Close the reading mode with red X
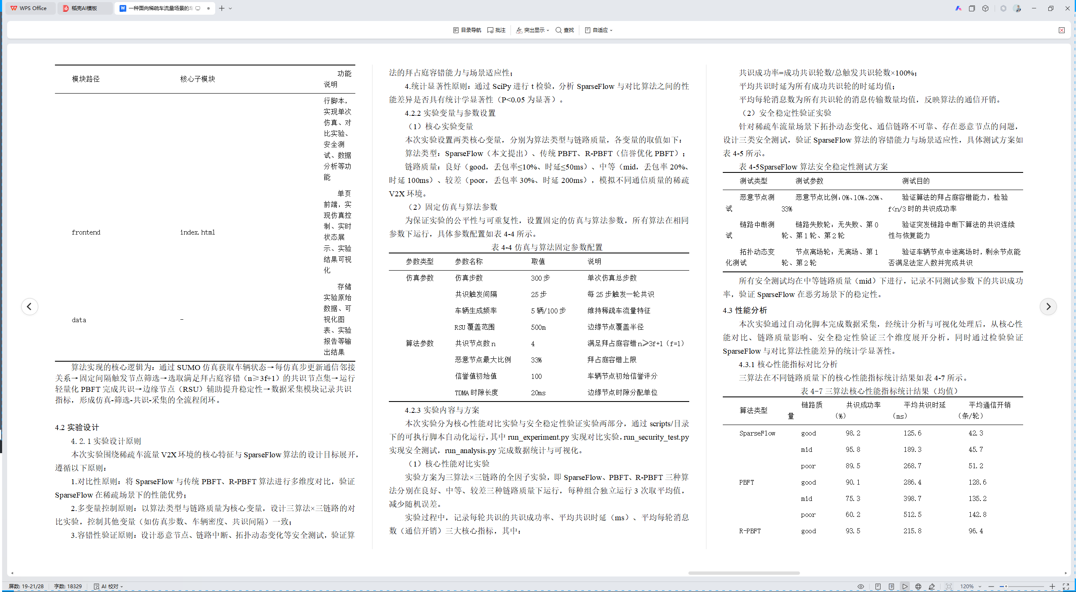1076x592 pixels. click(1062, 30)
